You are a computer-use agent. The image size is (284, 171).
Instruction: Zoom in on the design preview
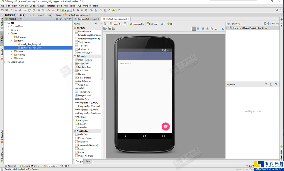pos(203,29)
